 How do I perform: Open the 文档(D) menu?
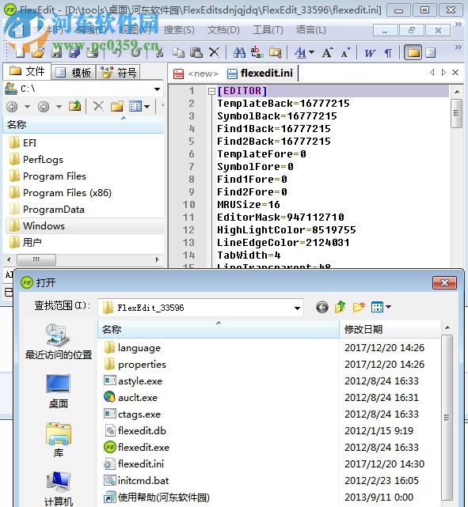tap(223, 30)
